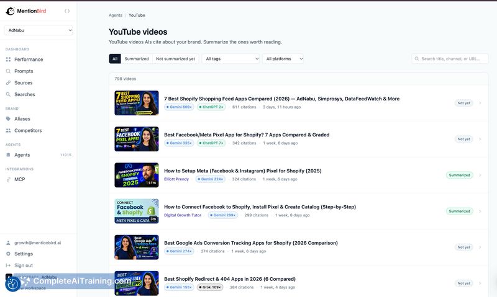This screenshot has width=497, height=297.
Task: Click the Gemini 335× badge
Action: point(179,143)
